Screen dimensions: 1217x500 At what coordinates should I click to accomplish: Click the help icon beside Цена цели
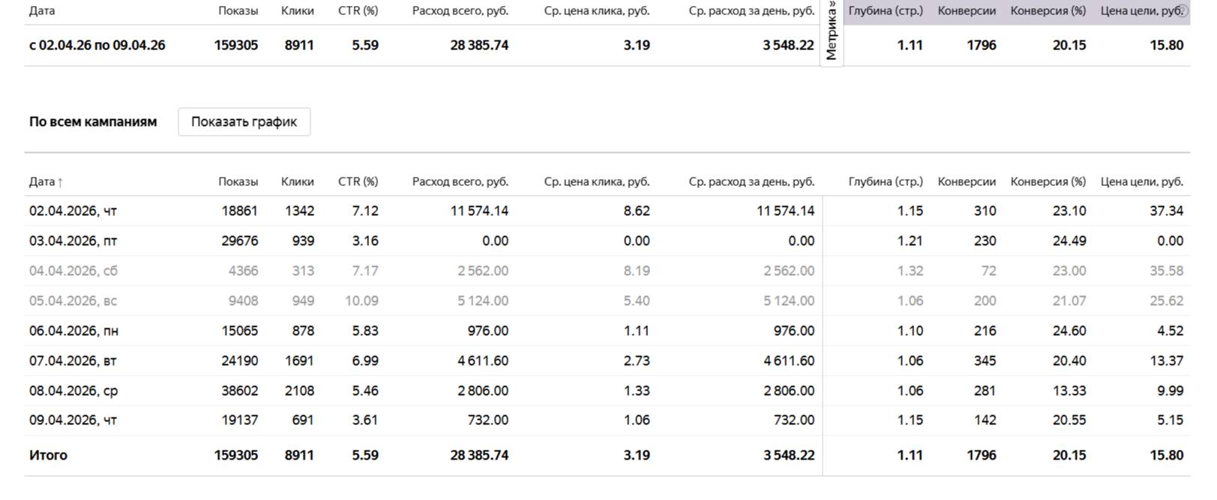coord(1183,10)
